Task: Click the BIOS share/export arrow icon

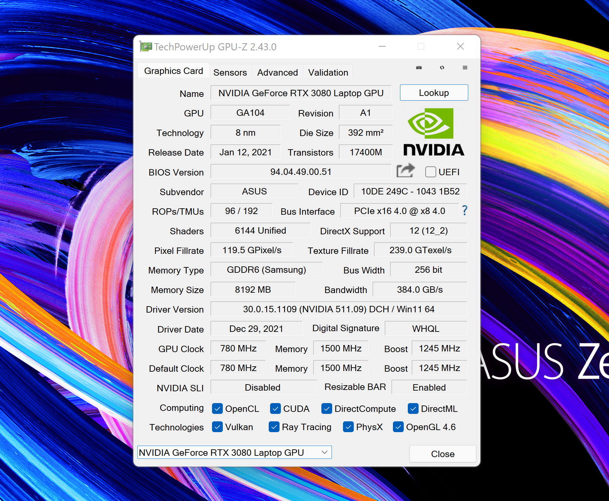Action: (x=405, y=170)
